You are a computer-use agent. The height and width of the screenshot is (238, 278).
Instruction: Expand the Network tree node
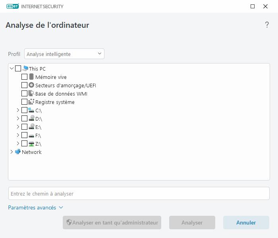pyautogui.click(x=12, y=152)
